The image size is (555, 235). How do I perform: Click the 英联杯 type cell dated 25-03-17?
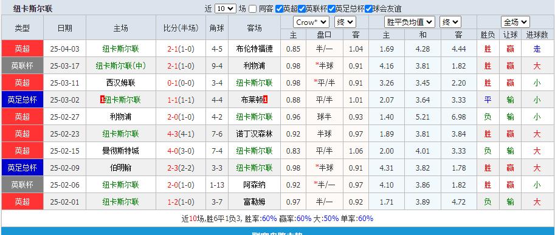point(22,66)
